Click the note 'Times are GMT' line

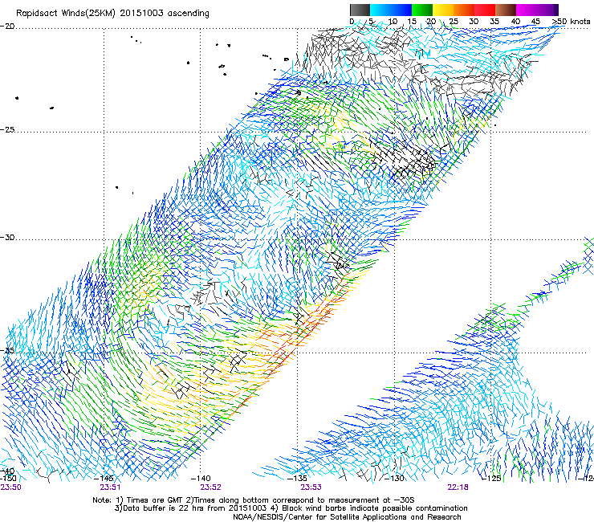(254, 500)
